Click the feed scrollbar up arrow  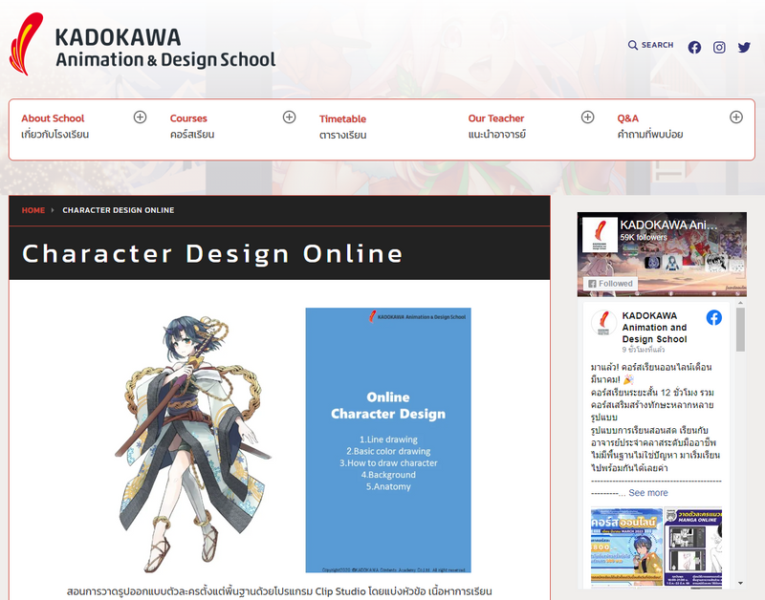pos(740,303)
